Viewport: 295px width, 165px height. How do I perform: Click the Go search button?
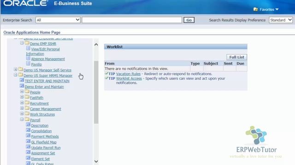189,20
